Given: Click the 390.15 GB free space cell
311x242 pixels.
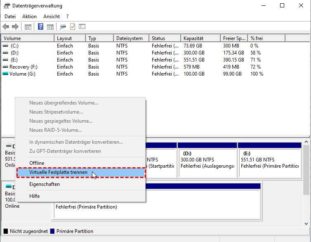Looking at the screenshot, I should (233, 60).
